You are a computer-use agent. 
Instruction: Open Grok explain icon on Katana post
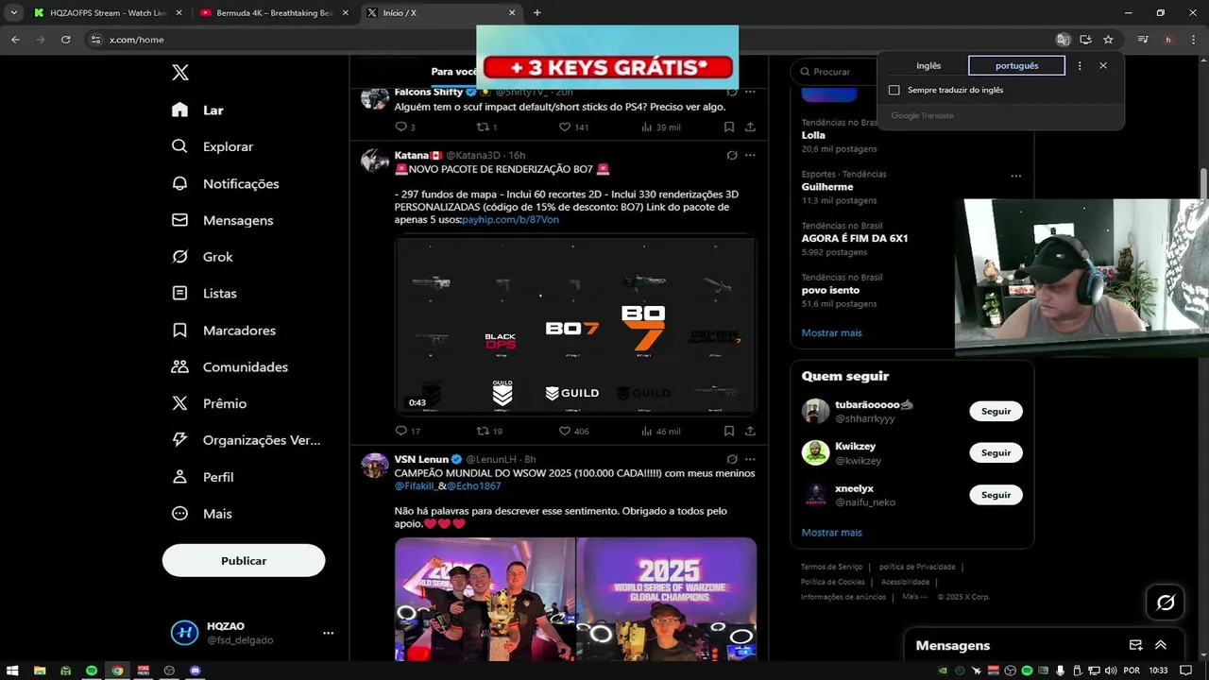[x=732, y=155]
